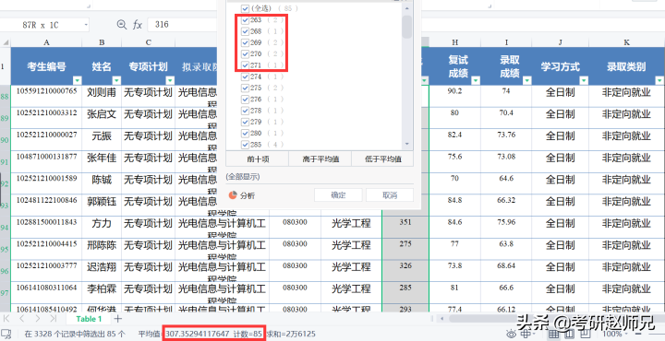Viewport: 665px width, 341px height.
Task: Click the horizontal sheet scrollbar thumb
Action: [x=556, y=319]
